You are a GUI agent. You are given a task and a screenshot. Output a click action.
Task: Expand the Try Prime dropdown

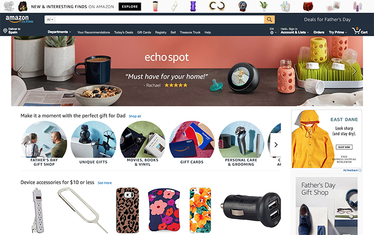click(338, 32)
